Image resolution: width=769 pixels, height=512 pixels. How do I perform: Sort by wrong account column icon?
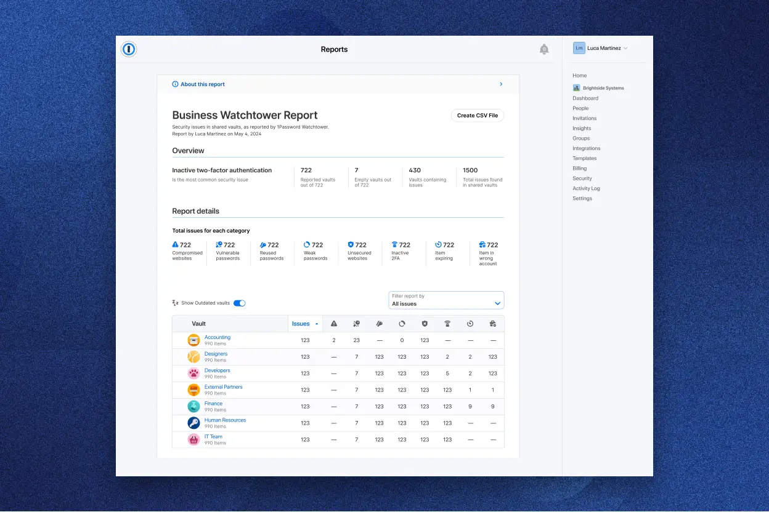493,324
